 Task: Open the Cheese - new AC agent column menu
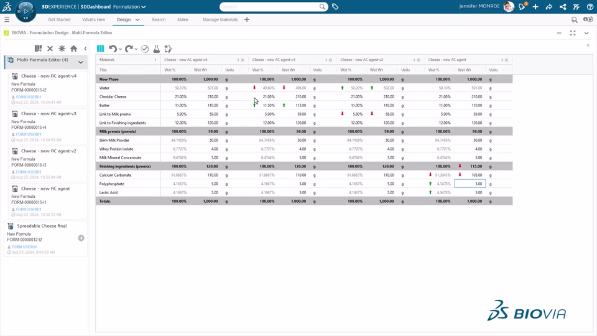point(506,60)
